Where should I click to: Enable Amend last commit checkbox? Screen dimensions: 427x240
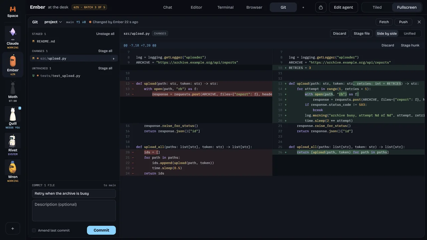34,230
